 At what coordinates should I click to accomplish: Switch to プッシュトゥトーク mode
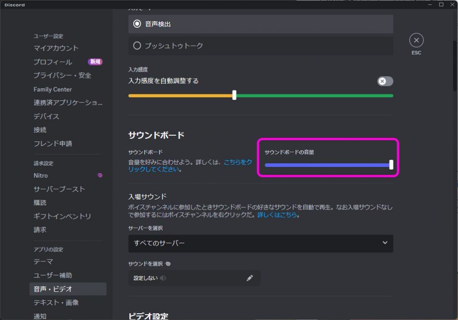point(138,45)
